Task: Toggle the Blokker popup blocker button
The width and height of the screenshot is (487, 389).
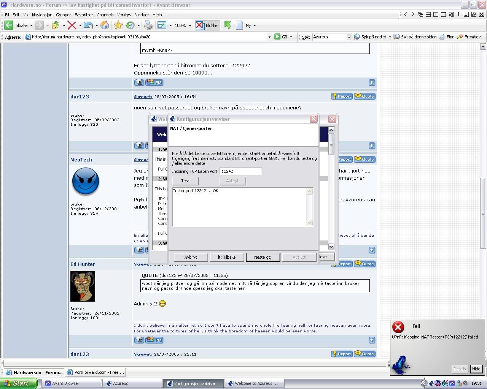Action: [207, 25]
